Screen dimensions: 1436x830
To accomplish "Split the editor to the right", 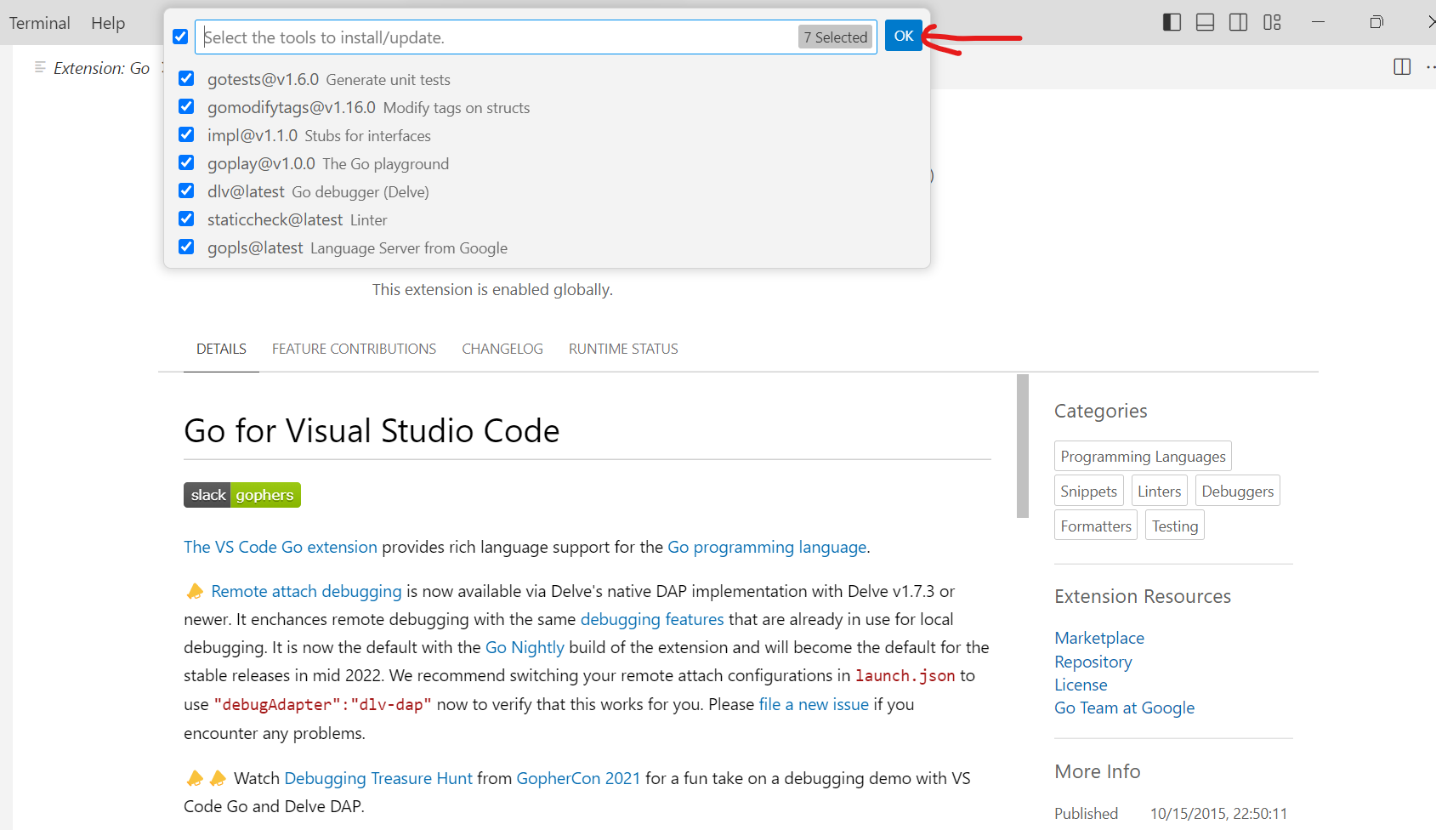I will [x=1402, y=66].
